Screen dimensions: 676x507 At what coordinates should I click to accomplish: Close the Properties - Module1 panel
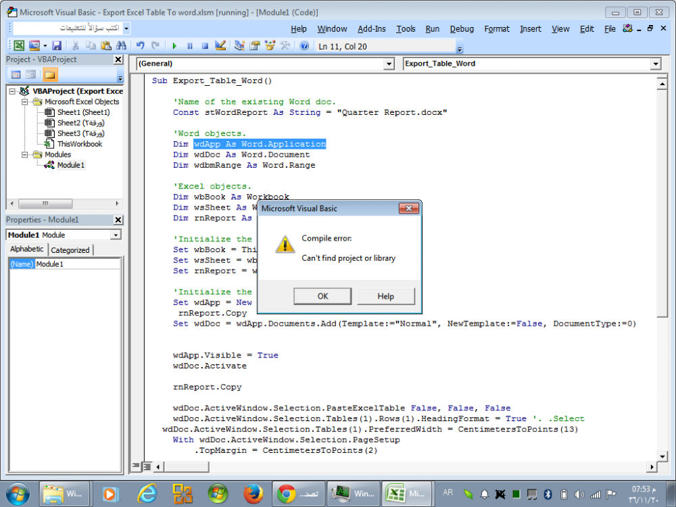(x=118, y=220)
